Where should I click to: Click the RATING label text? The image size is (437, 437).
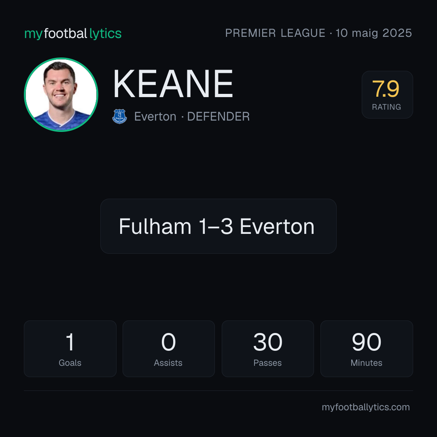click(x=386, y=107)
